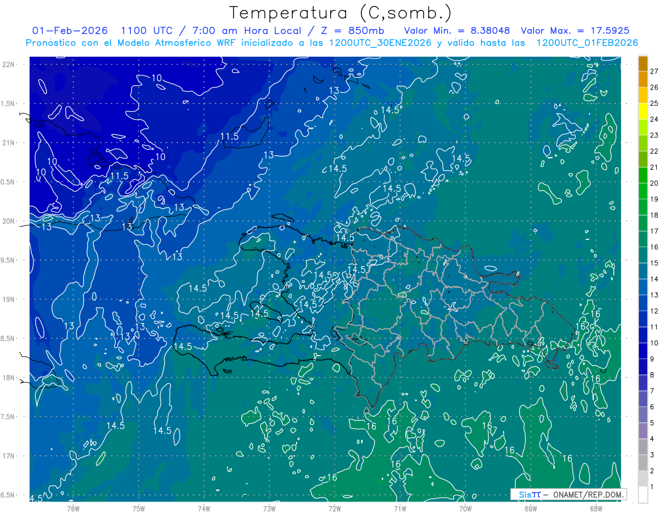Screen dimensions: 669x516
Task: Click the '1.5N' latitude label
Action: tap(9, 104)
